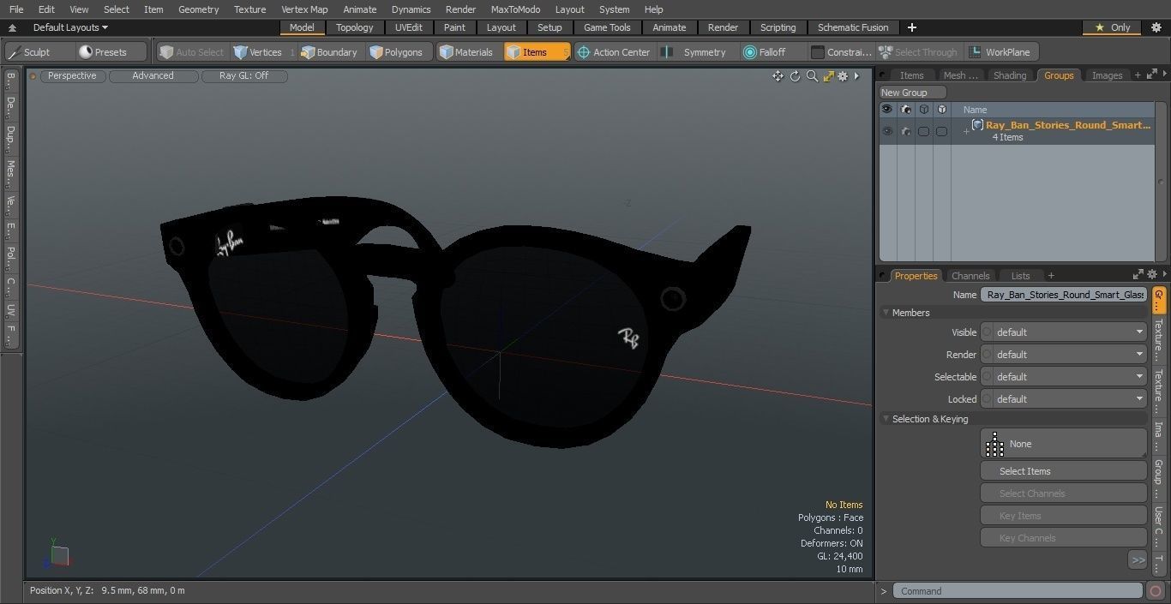
Task: Click the Groups panel vertical scrollbar
Action: [x=1160, y=181]
